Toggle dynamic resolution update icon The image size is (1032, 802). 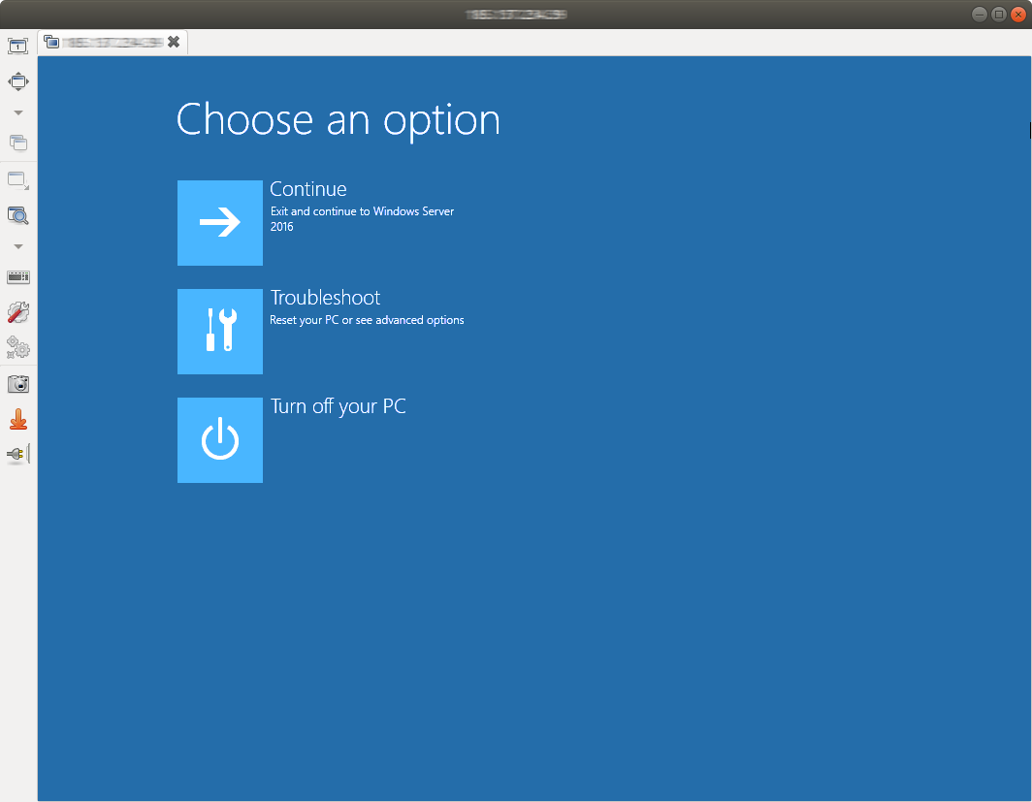(x=17, y=180)
